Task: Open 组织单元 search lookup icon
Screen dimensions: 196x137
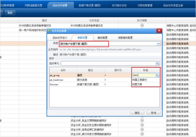Action: 157,63
